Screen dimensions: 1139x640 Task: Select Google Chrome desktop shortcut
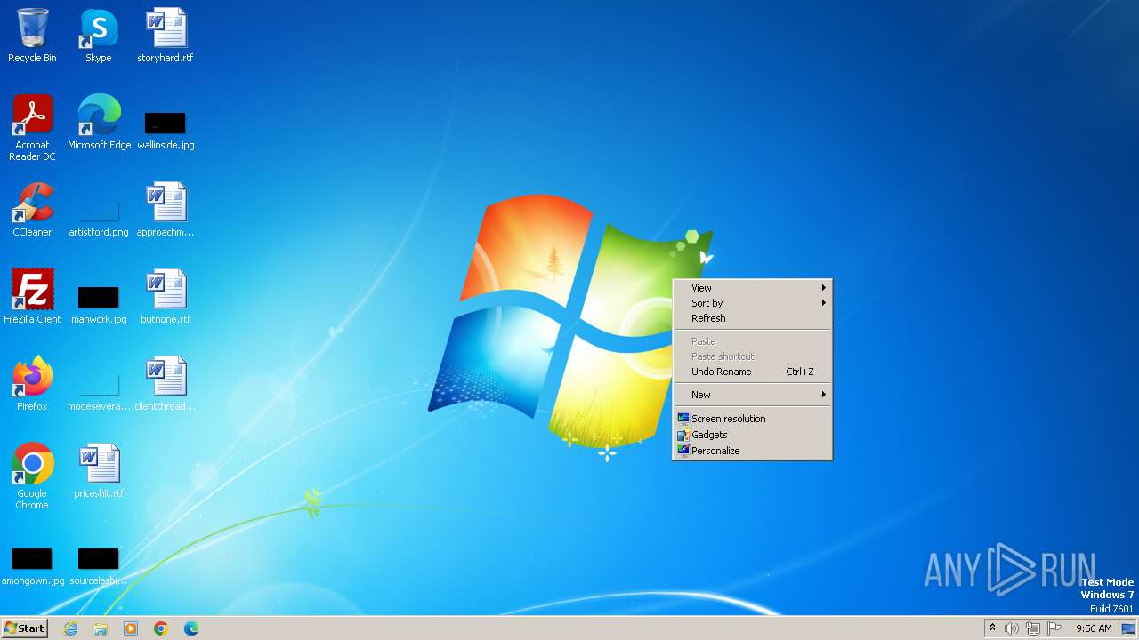[x=32, y=476]
